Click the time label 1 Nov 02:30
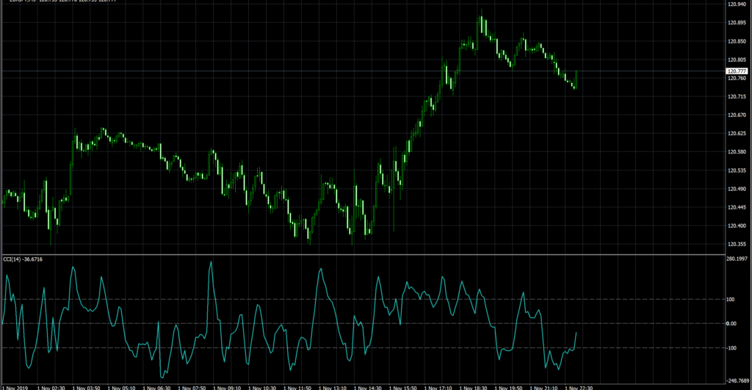The height and width of the screenshot is (390, 752). click(x=51, y=388)
